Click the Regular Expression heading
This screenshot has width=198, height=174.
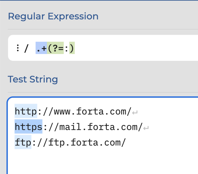click(x=53, y=16)
